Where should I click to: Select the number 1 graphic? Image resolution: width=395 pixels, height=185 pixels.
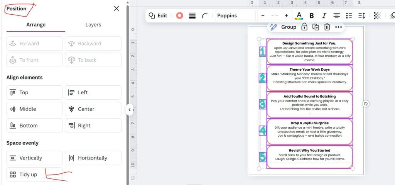tap(262, 52)
